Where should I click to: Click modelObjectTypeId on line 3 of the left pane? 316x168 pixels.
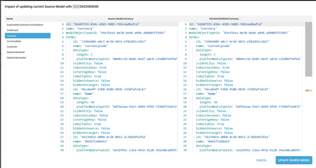click(x=116, y=33)
